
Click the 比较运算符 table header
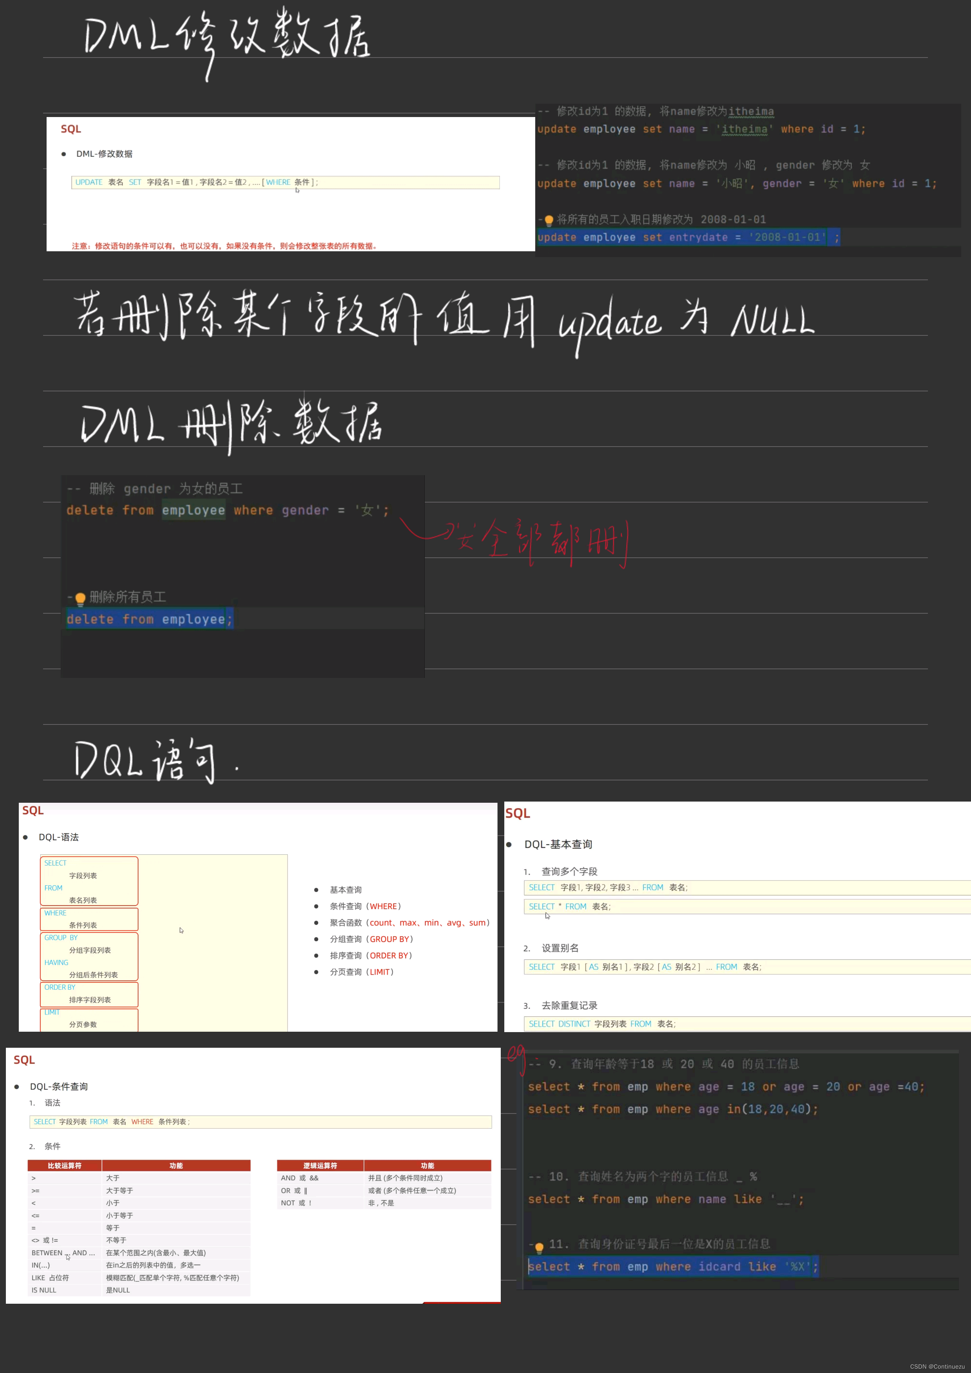point(65,1165)
